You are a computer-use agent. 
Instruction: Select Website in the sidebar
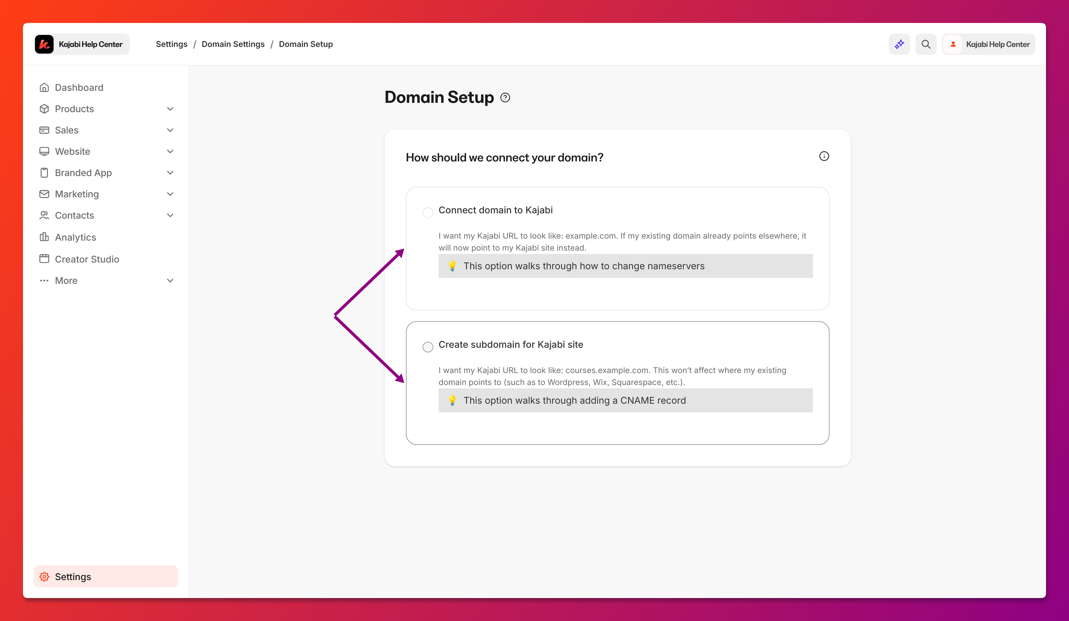click(x=106, y=151)
